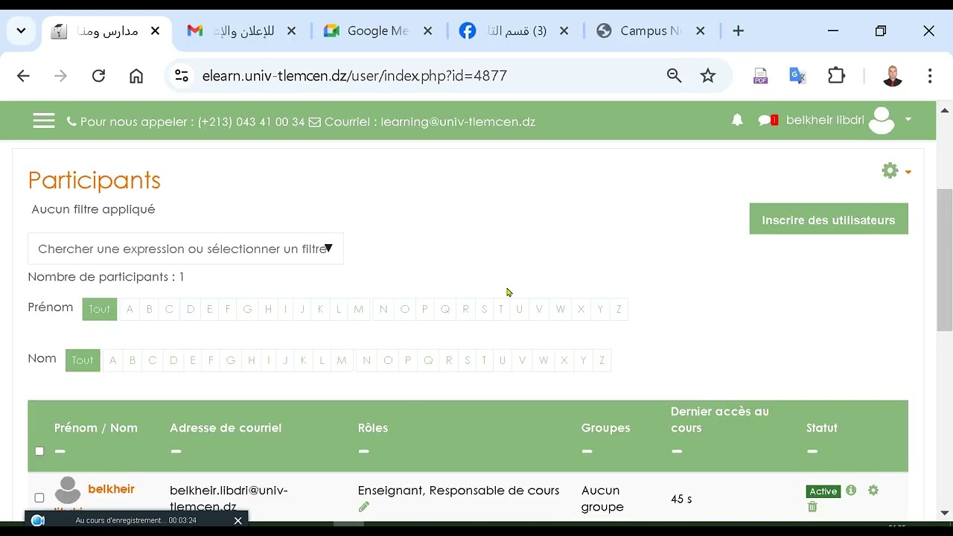Viewport: 953px width, 536px height.
Task: Open the browser extensions puzzle icon
Action: click(837, 75)
